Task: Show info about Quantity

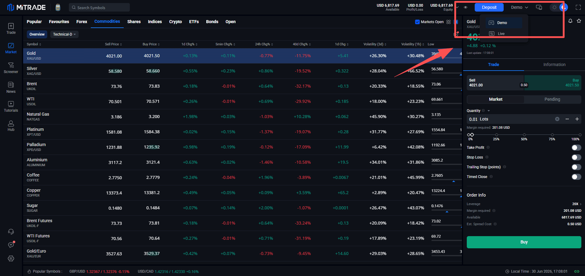Action: 483,110
